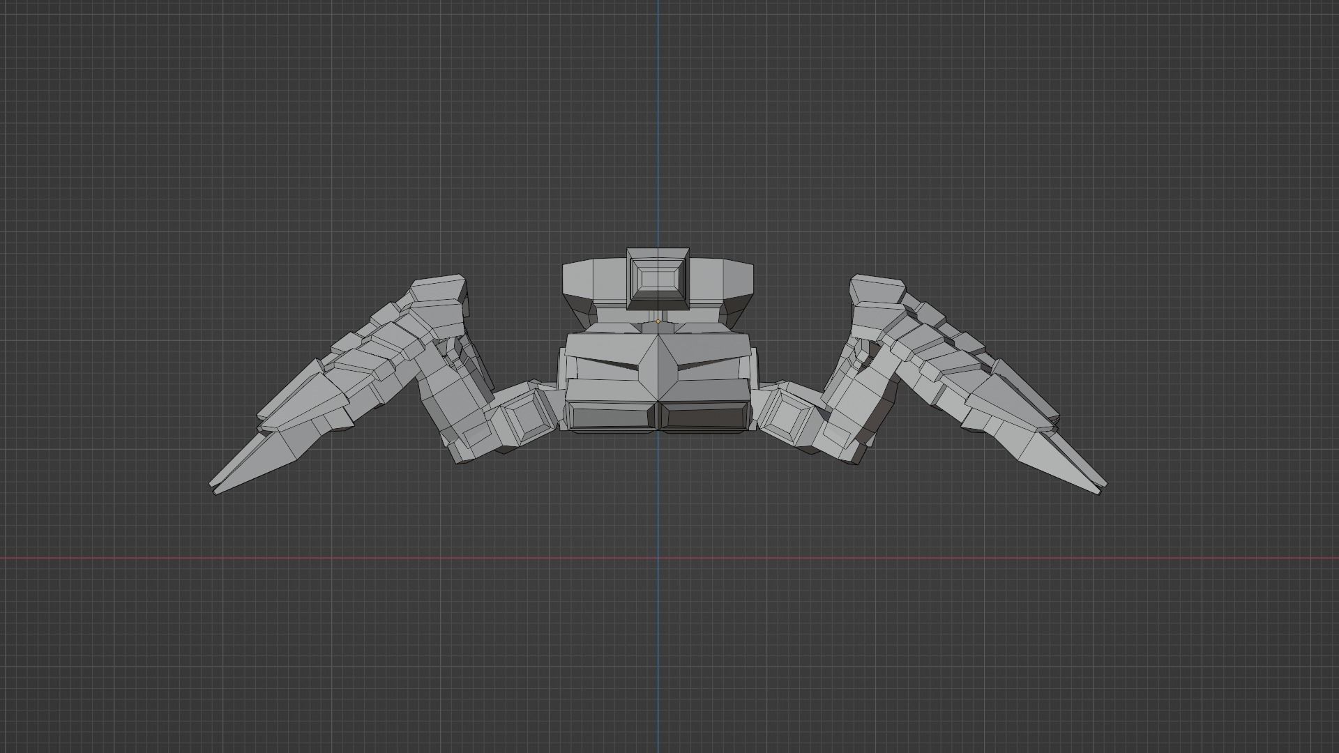This screenshot has width=1339, height=753.
Task: Click the lower-left dark body panel
Action: pos(610,416)
